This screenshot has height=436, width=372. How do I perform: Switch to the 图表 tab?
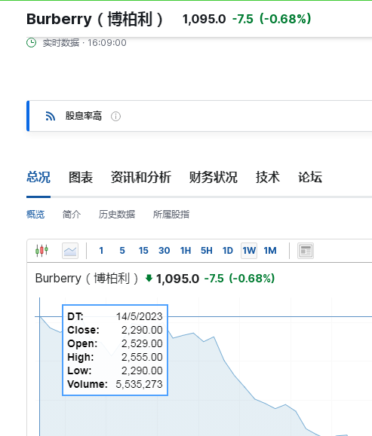click(81, 177)
